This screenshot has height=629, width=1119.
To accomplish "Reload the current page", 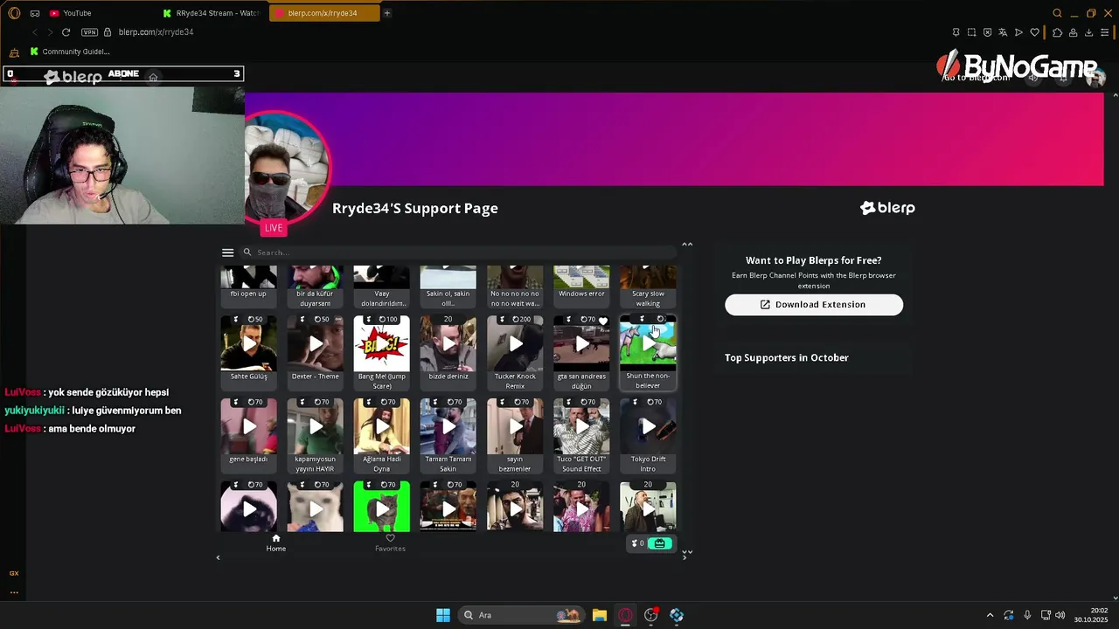I will 66,32.
